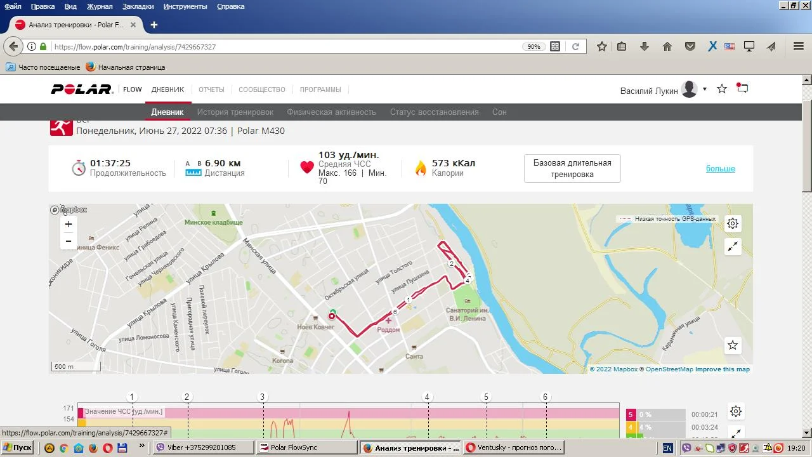Click the Часто посещаемые bookmark
The image size is (812, 457).
point(43,67)
